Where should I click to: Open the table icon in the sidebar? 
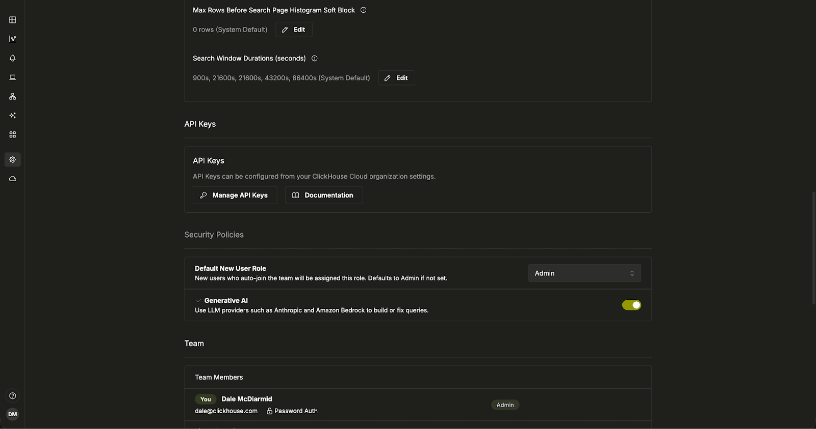coord(13,20)
